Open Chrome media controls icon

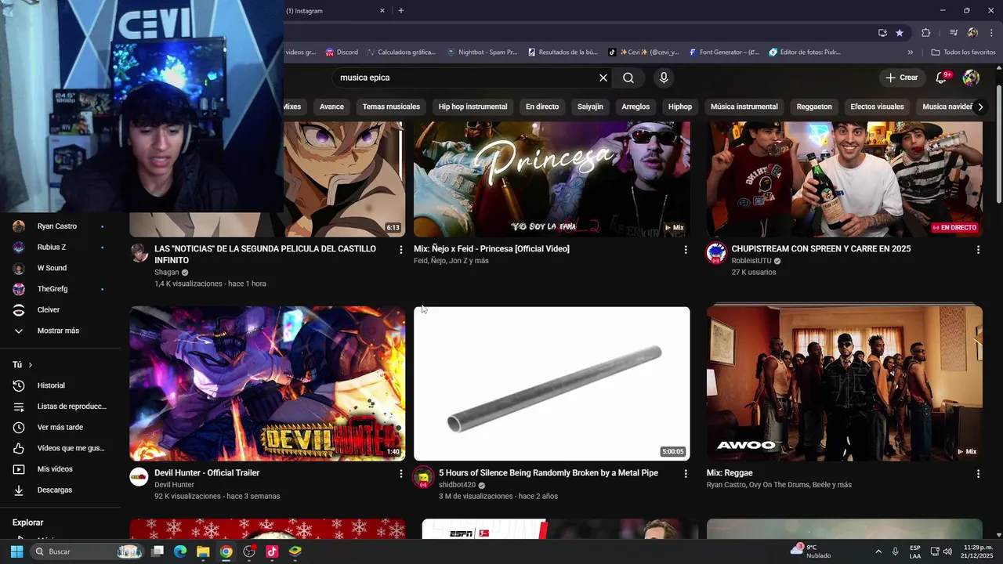coord(953,33)
